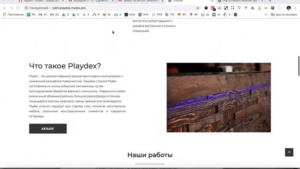Click the browser forward arrow
Image resolution: width=300 pixels, height=169 pixels.
click(x=11, y=8)
